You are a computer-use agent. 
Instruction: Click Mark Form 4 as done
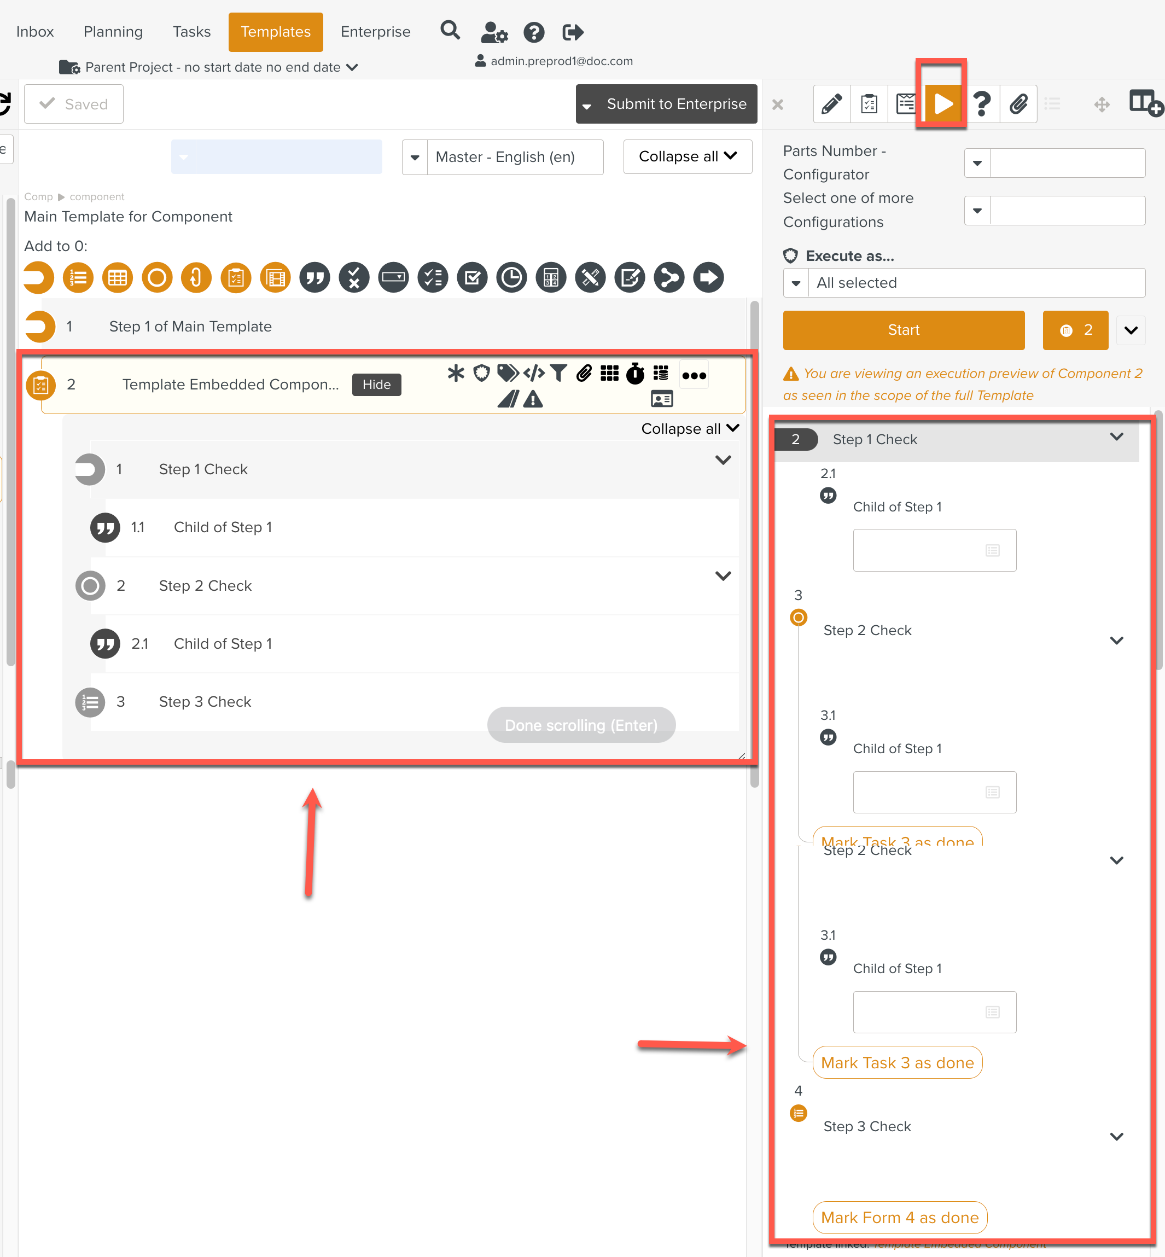(x=900, y=1217)
